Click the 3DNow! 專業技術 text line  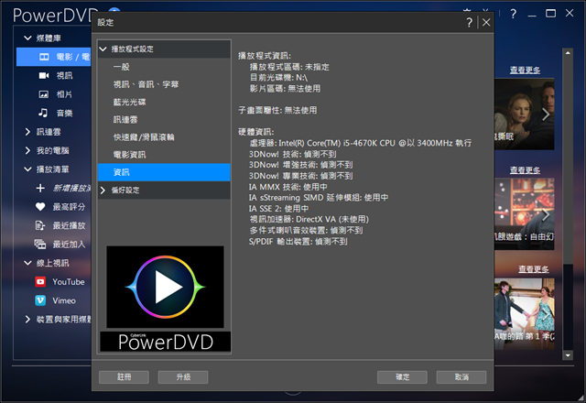click(301, 176)
